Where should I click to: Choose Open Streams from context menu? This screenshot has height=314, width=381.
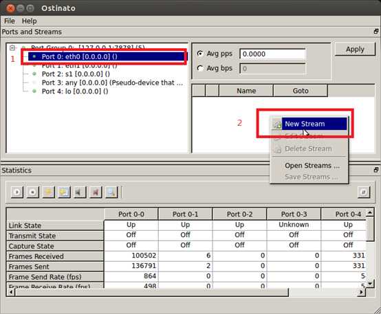[309, 166]
